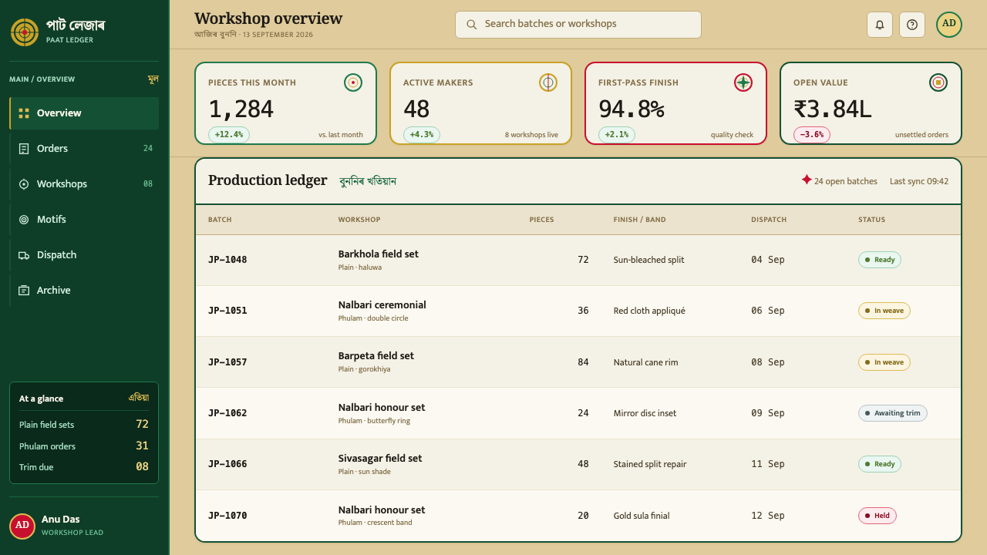The width and height of the screenshot is (987, 555).
Task: Open the notifications bell
Action: pos(880,25)
